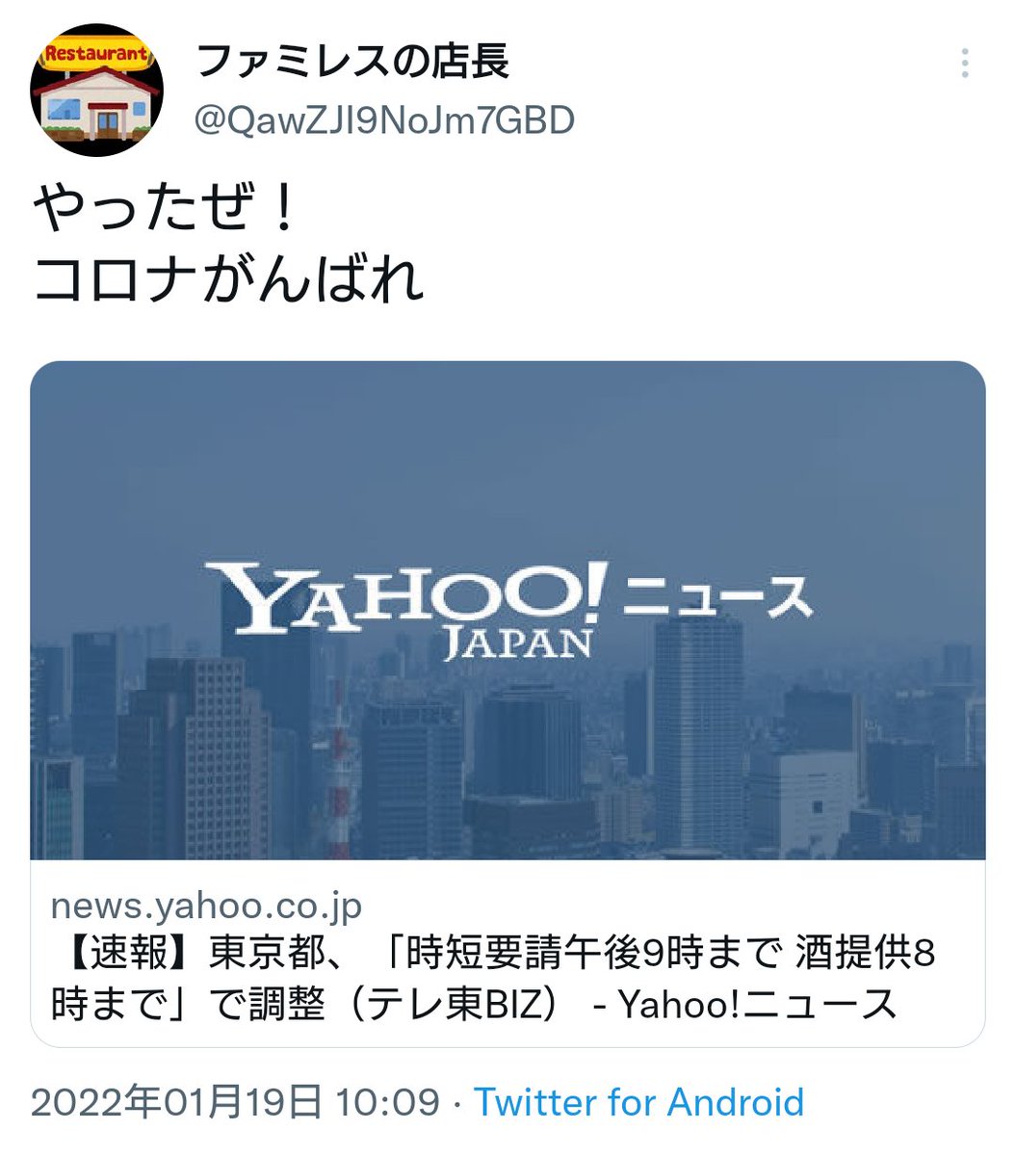Screen dimensions: 1015x1156
Task: Click the link card text footer area
Action: pos(507,953)
